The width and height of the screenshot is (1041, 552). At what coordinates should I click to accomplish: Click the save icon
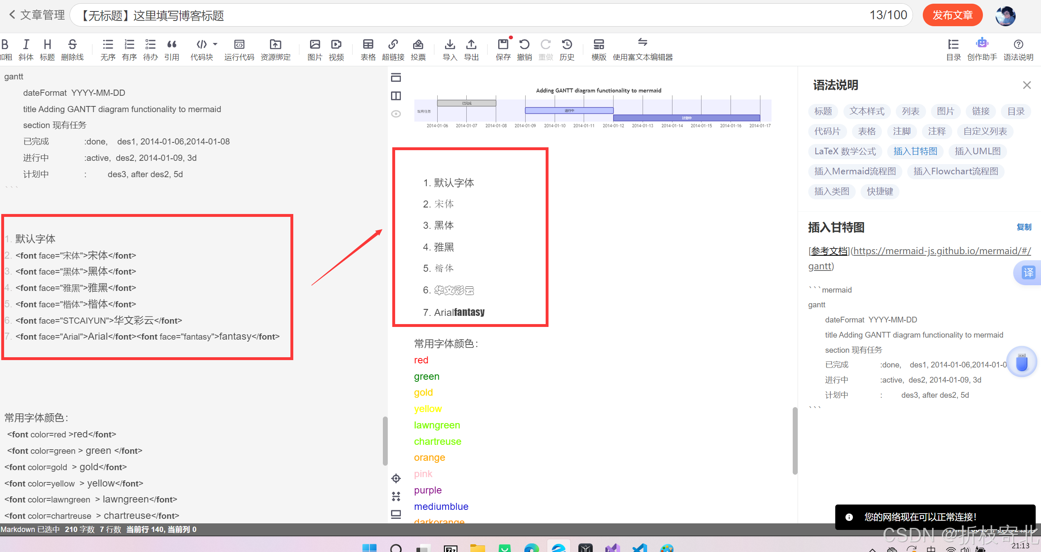pyautogui.click(x=503, y=45)
